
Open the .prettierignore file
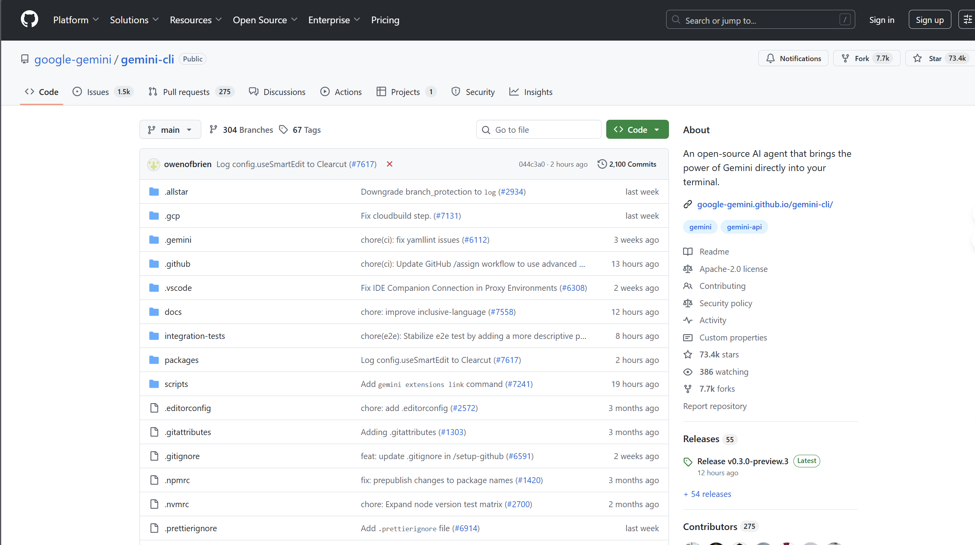coord(191,528)
